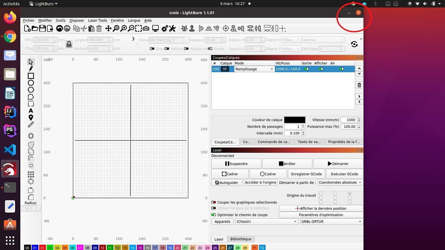
Task: Open the camera capture tool
Action: [x=146, y=29]
